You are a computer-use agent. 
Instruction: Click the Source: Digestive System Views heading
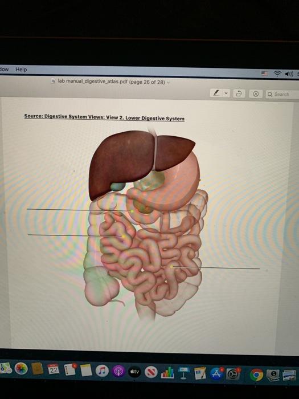tap(104, 117)
